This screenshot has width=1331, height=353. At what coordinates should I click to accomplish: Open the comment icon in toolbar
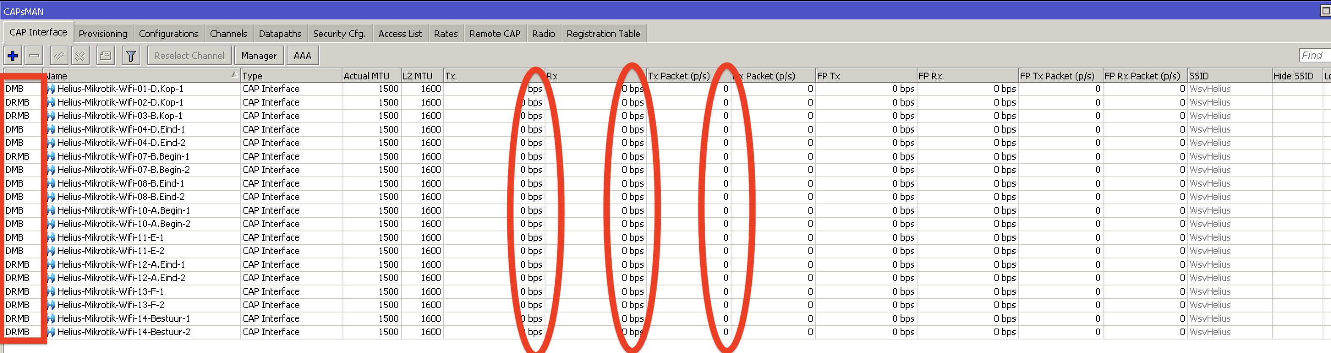click(105, 56)
